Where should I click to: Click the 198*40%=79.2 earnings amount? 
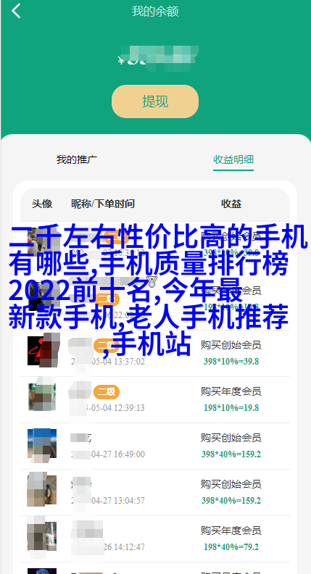pyautogui.click(x=231, y=547)
